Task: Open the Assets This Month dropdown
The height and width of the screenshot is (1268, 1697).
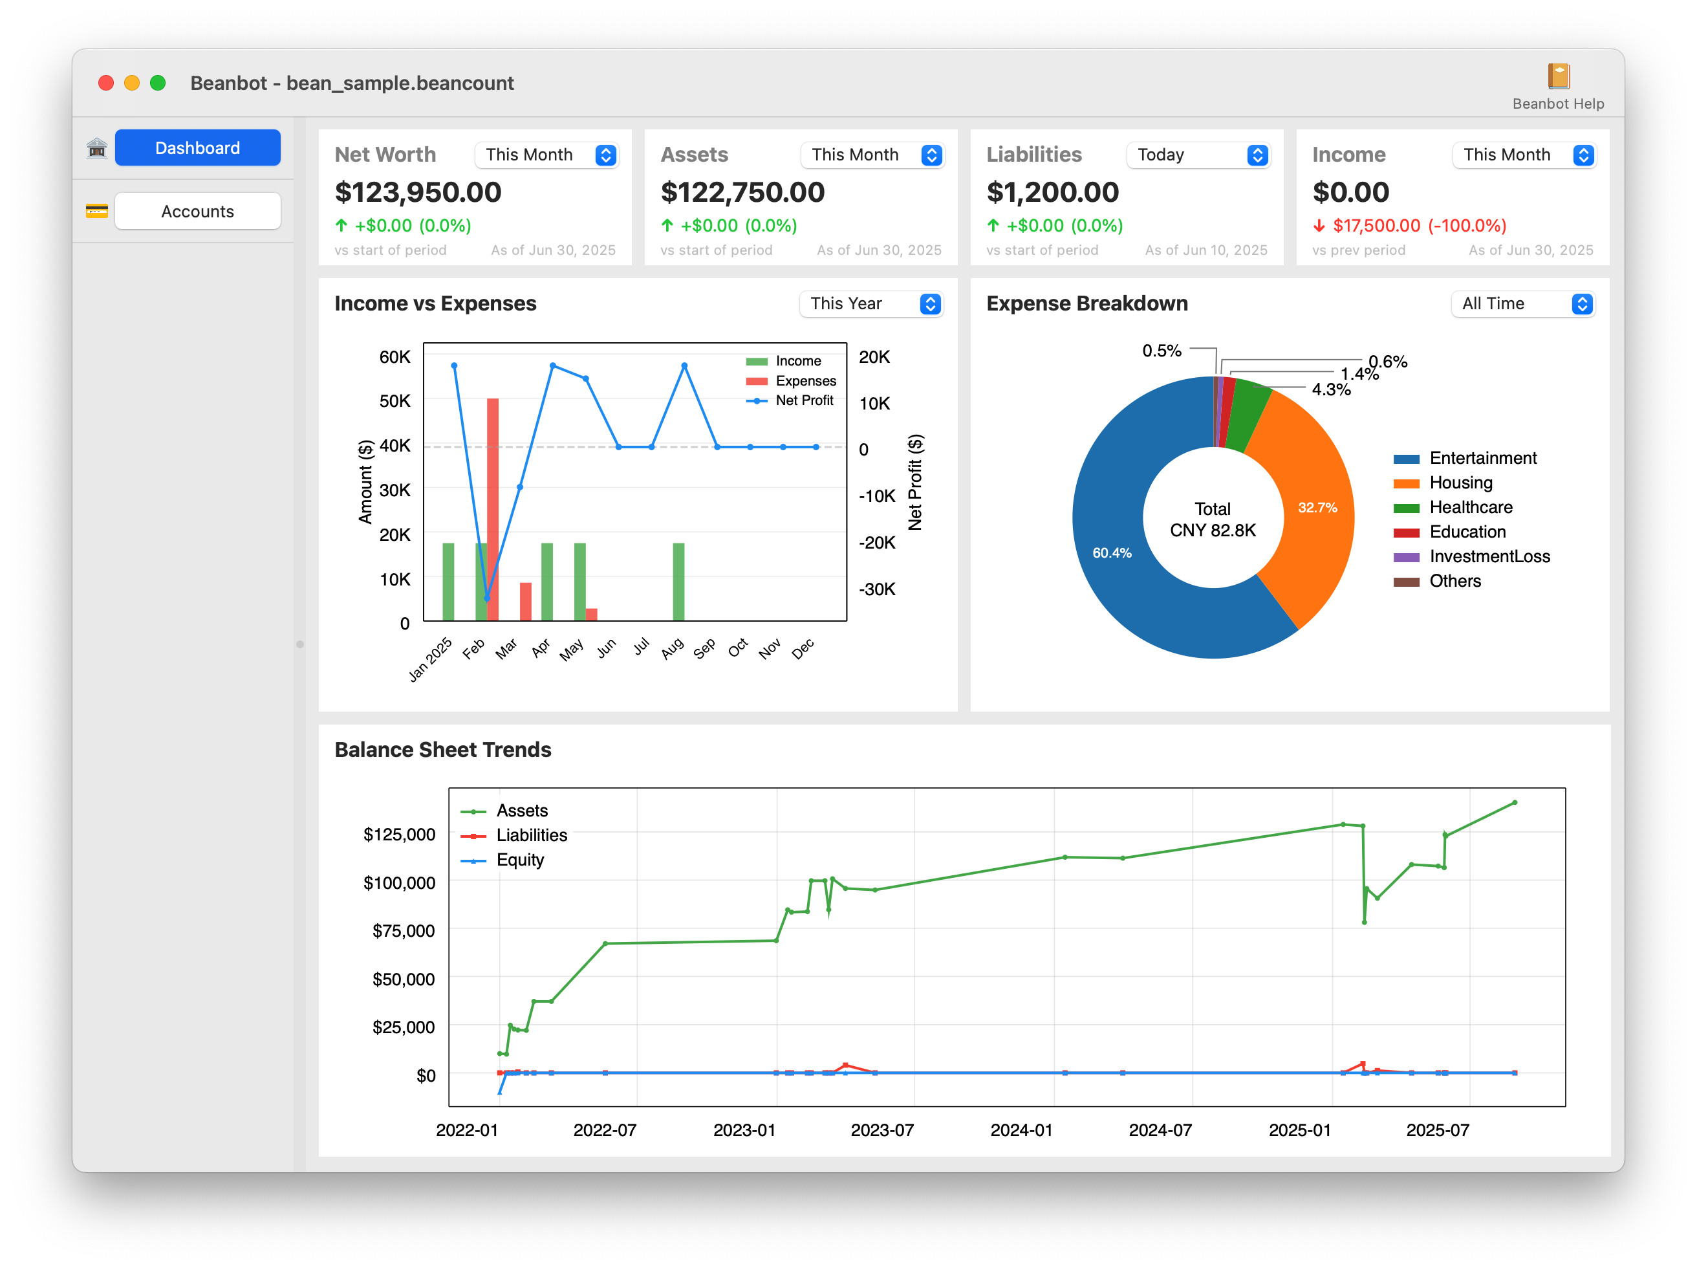Action: pos(872,155)
